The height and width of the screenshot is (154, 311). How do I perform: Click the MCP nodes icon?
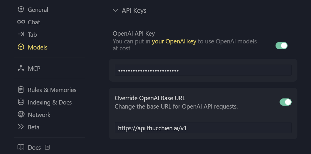click(x=21, y=68)
